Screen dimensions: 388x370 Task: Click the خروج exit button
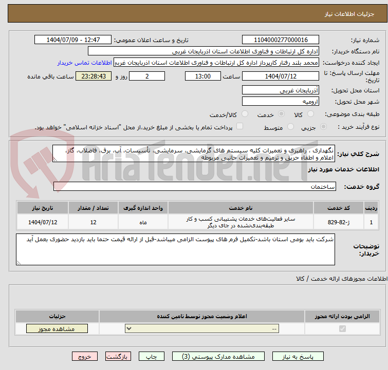pos(85,357)
